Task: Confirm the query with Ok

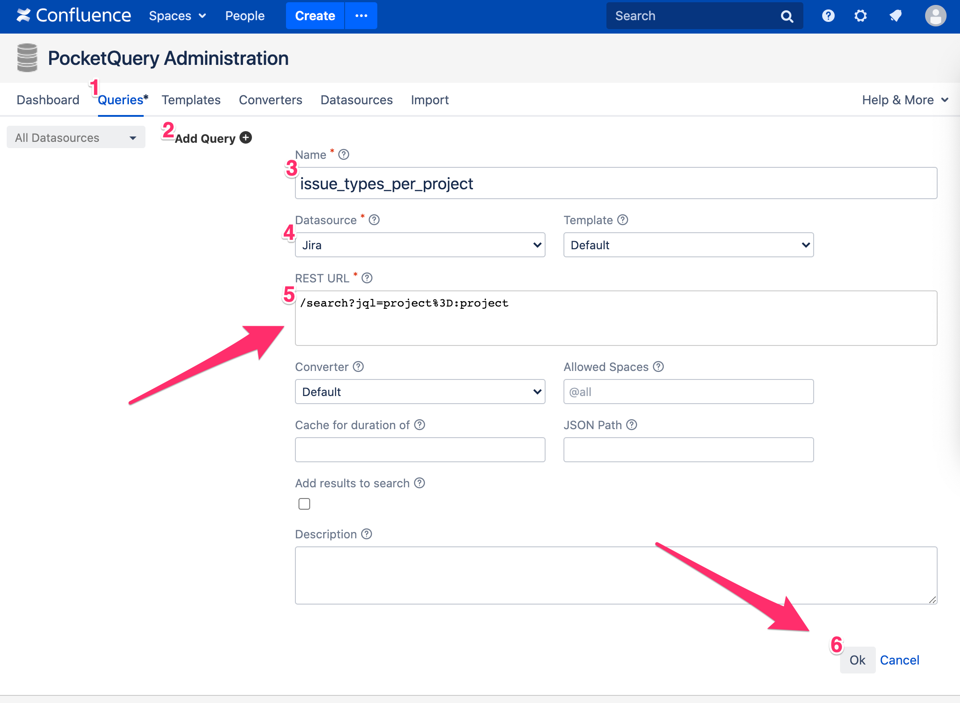Action: pyautogui.click(x=858, y=660)
